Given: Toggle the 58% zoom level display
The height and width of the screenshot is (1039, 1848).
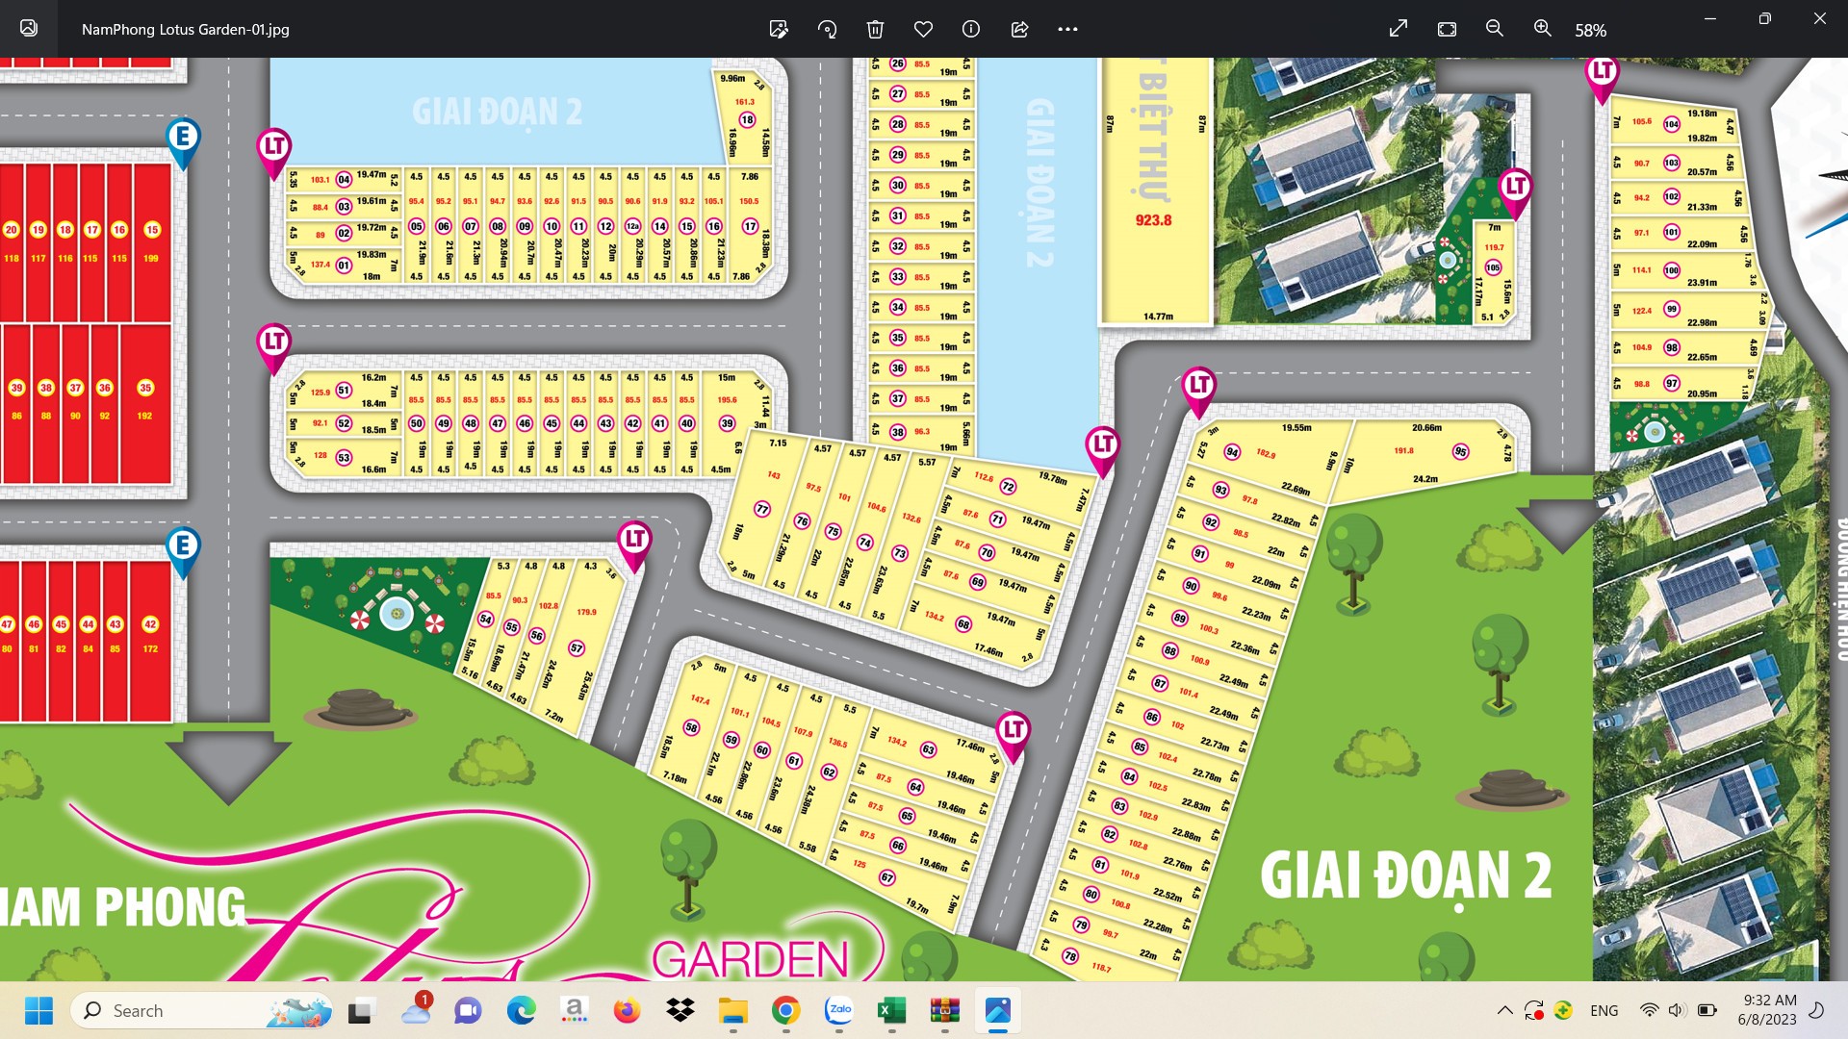Looking at the screenshot, I should coord(1588,28).
